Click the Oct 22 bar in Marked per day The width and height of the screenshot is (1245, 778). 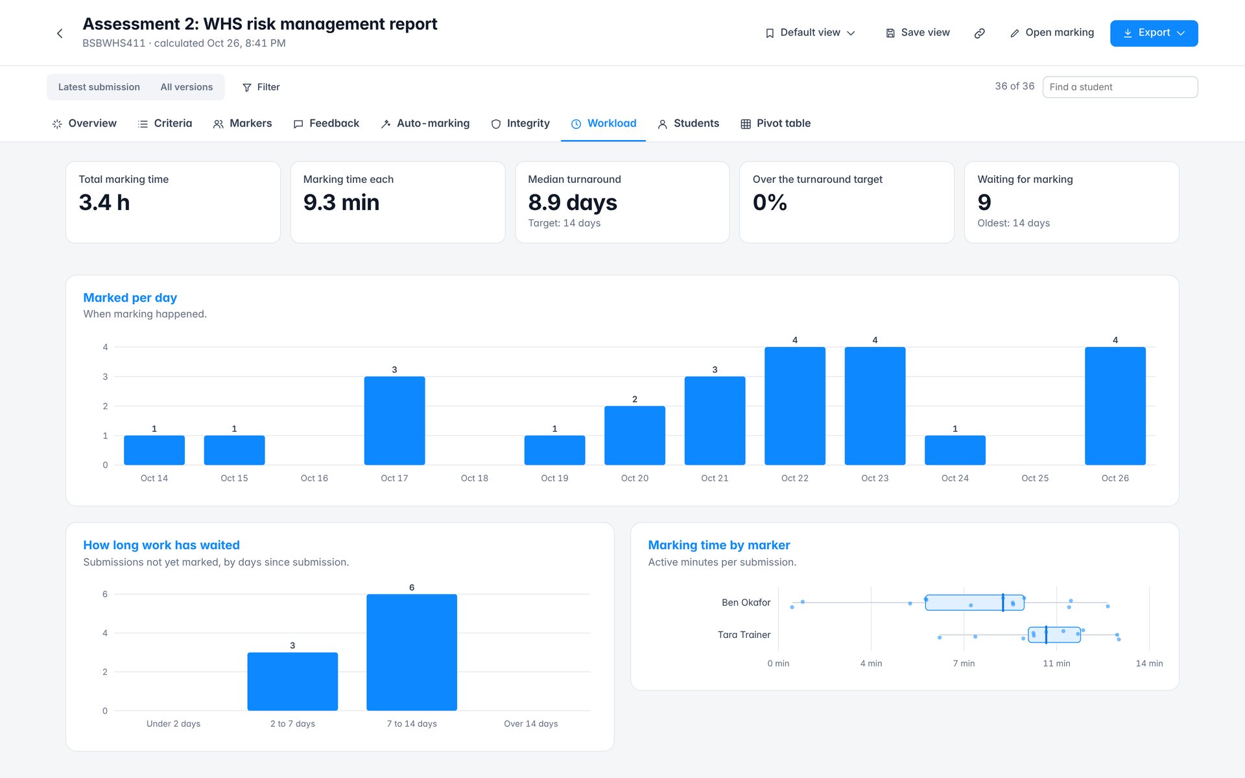(795, 406)
